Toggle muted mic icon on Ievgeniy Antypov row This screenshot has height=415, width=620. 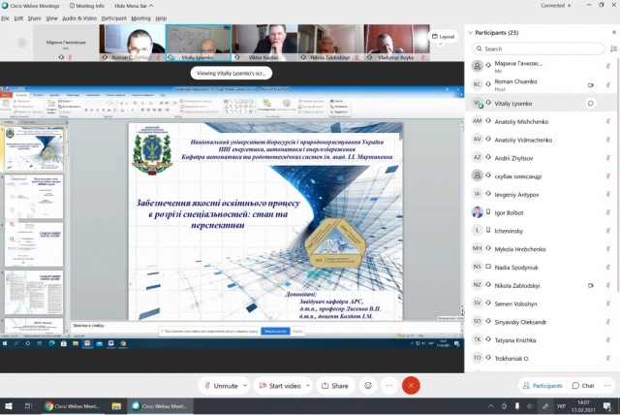(x=608, y=194)
